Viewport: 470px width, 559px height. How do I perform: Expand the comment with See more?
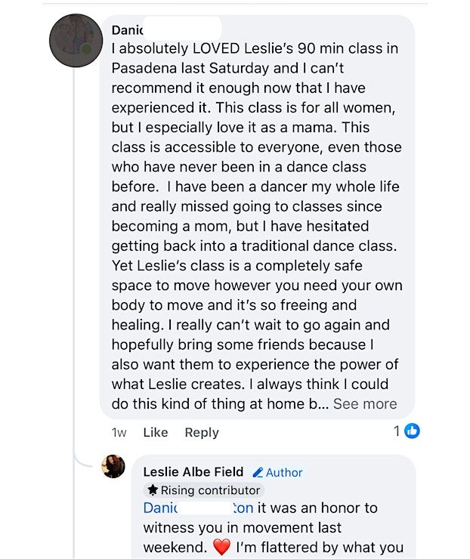click(x=365, y=403)
